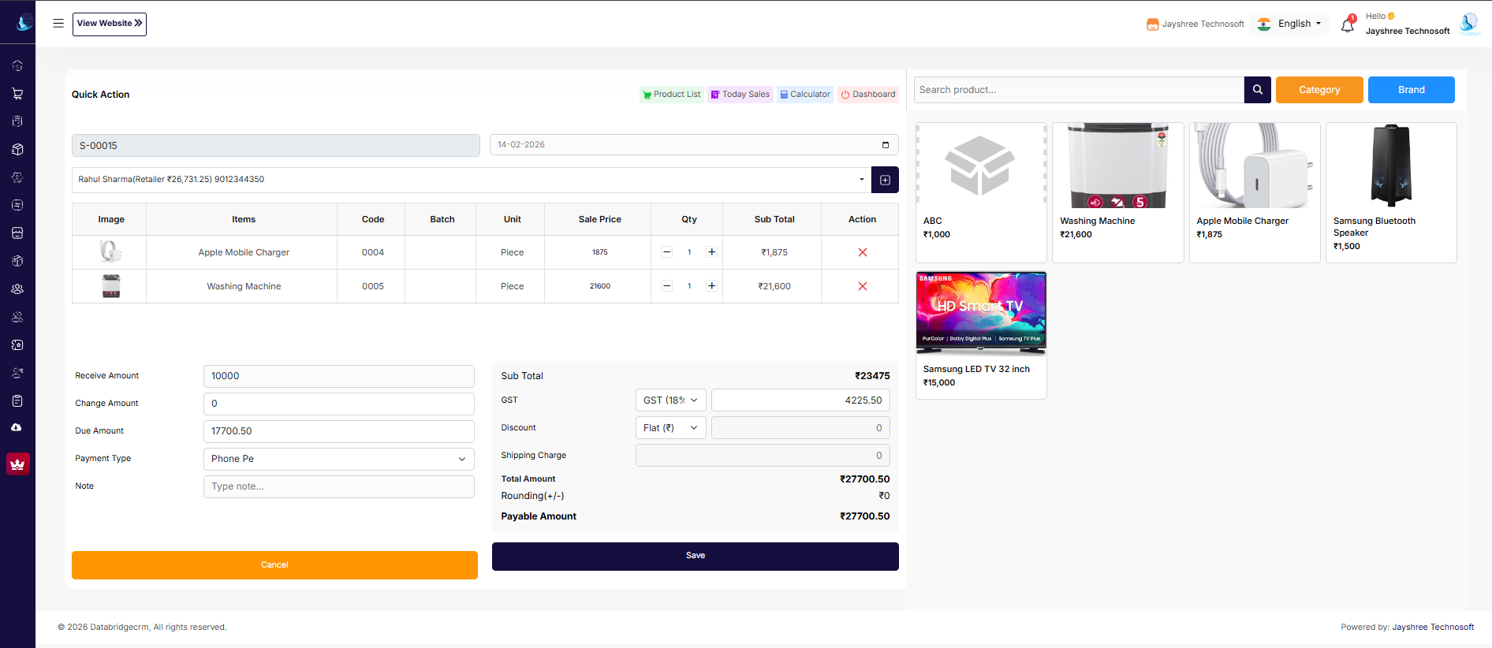
Task: Open the Flat (₹) discount type dropdown
Action: 671,428
